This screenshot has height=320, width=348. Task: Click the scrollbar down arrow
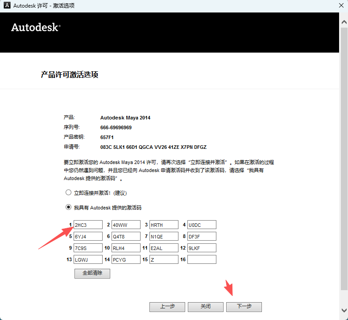(343, 310)
